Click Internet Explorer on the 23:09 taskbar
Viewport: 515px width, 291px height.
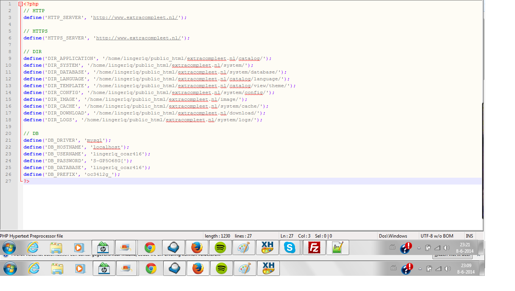click(34, 268)
